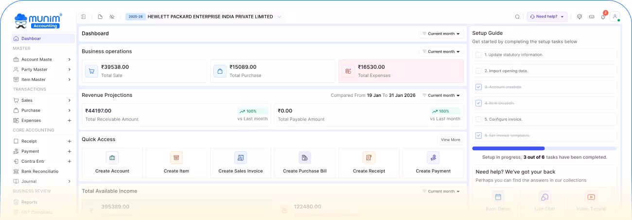Click the setup progress bar
Image resolution: width=632 pixels, height=220 pixels.
tap(544, 148)
